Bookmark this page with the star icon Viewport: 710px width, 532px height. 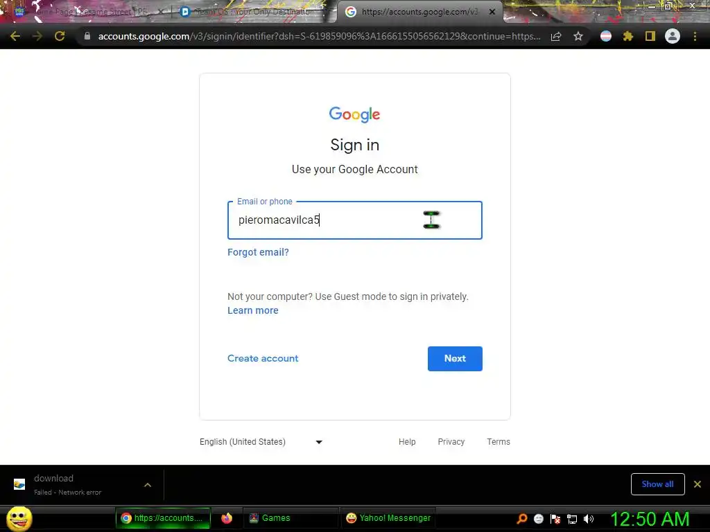click(578, 36)
